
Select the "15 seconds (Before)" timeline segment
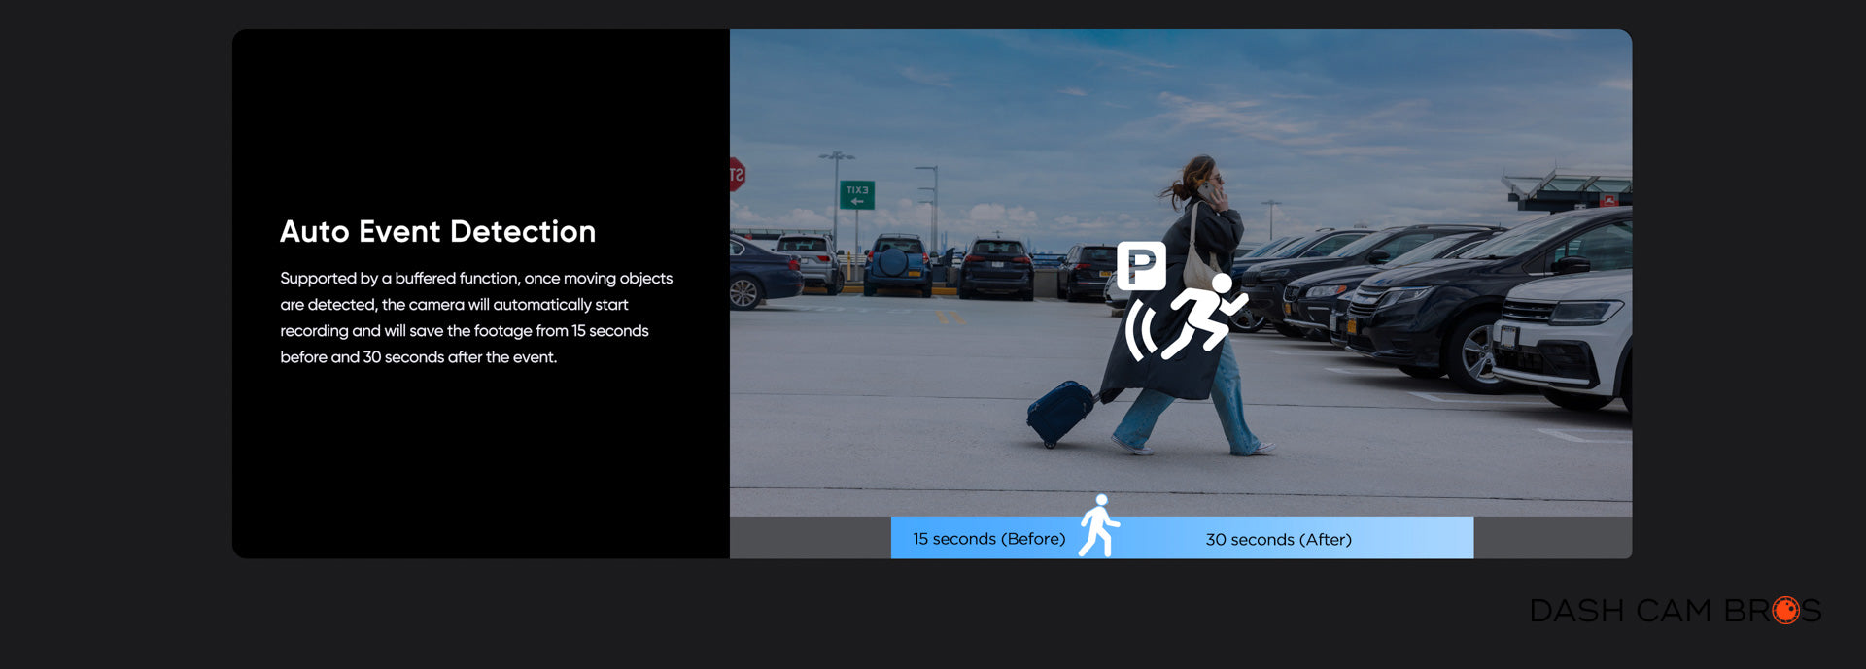987,539
